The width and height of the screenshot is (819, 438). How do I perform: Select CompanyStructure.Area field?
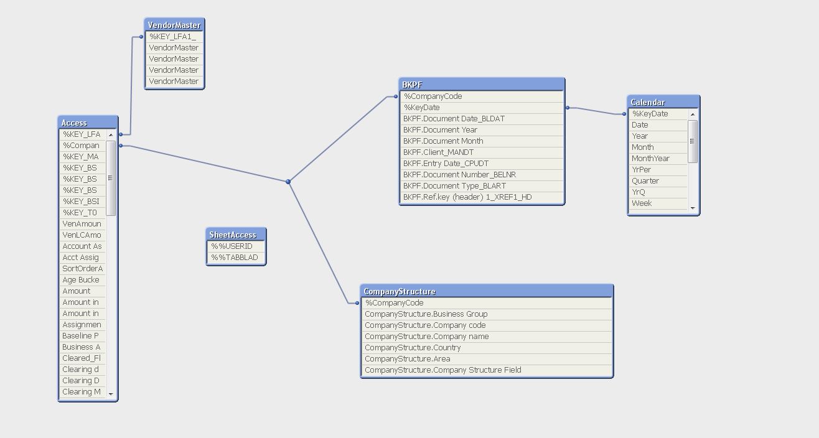coord(487,359)
